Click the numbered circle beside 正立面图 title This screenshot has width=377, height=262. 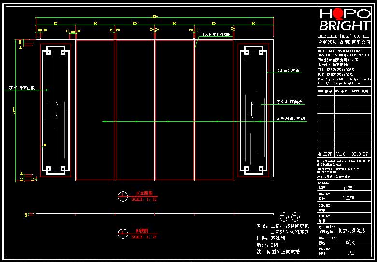(123, 196)
